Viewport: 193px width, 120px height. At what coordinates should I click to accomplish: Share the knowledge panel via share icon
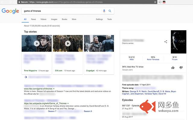coord(166,42)
